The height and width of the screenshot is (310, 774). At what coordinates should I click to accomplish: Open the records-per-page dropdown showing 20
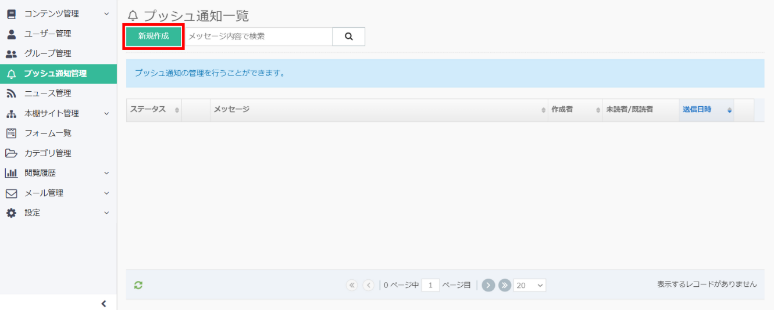[529, 285]
